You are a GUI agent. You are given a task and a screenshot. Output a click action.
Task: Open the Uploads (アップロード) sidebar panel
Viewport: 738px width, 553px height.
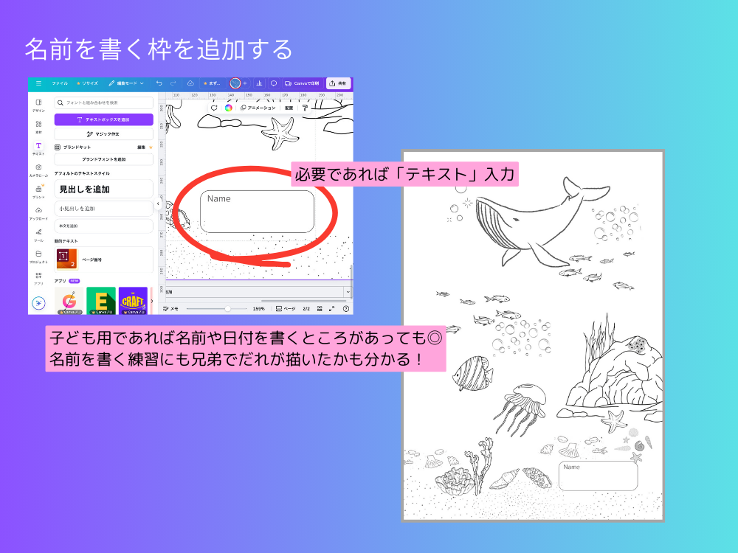pyautogui.click(x=38, y=210)
